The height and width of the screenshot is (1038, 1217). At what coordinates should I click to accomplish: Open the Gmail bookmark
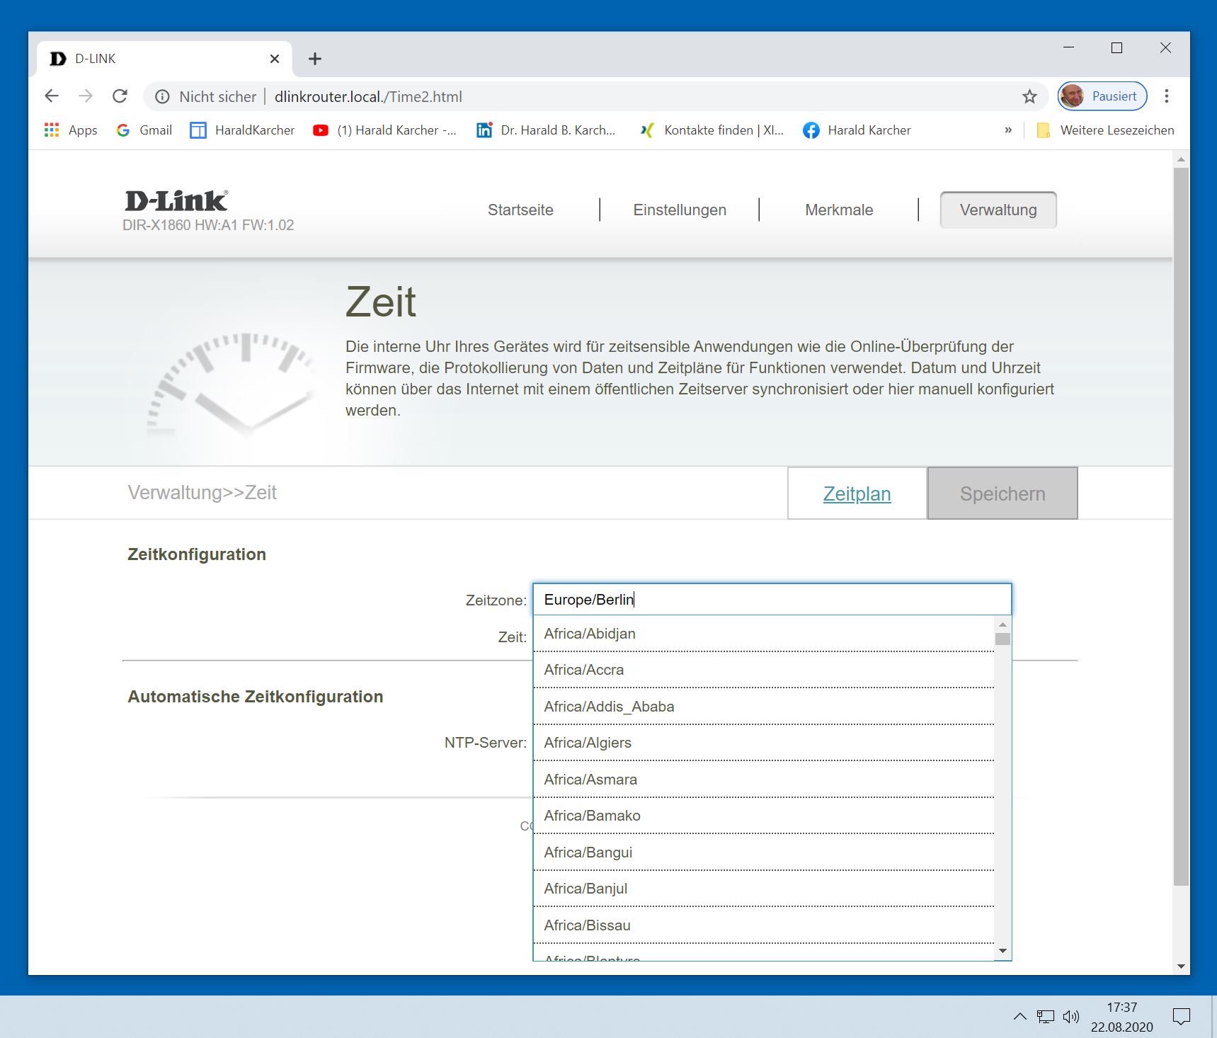click(144, 130)
